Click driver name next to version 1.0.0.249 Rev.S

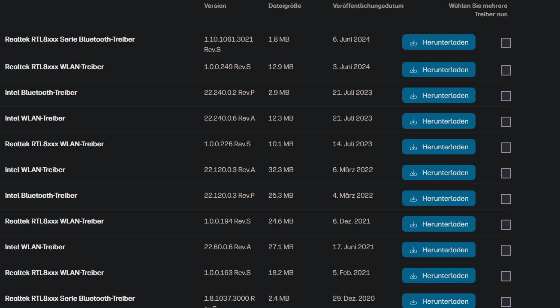click(54, 67)
